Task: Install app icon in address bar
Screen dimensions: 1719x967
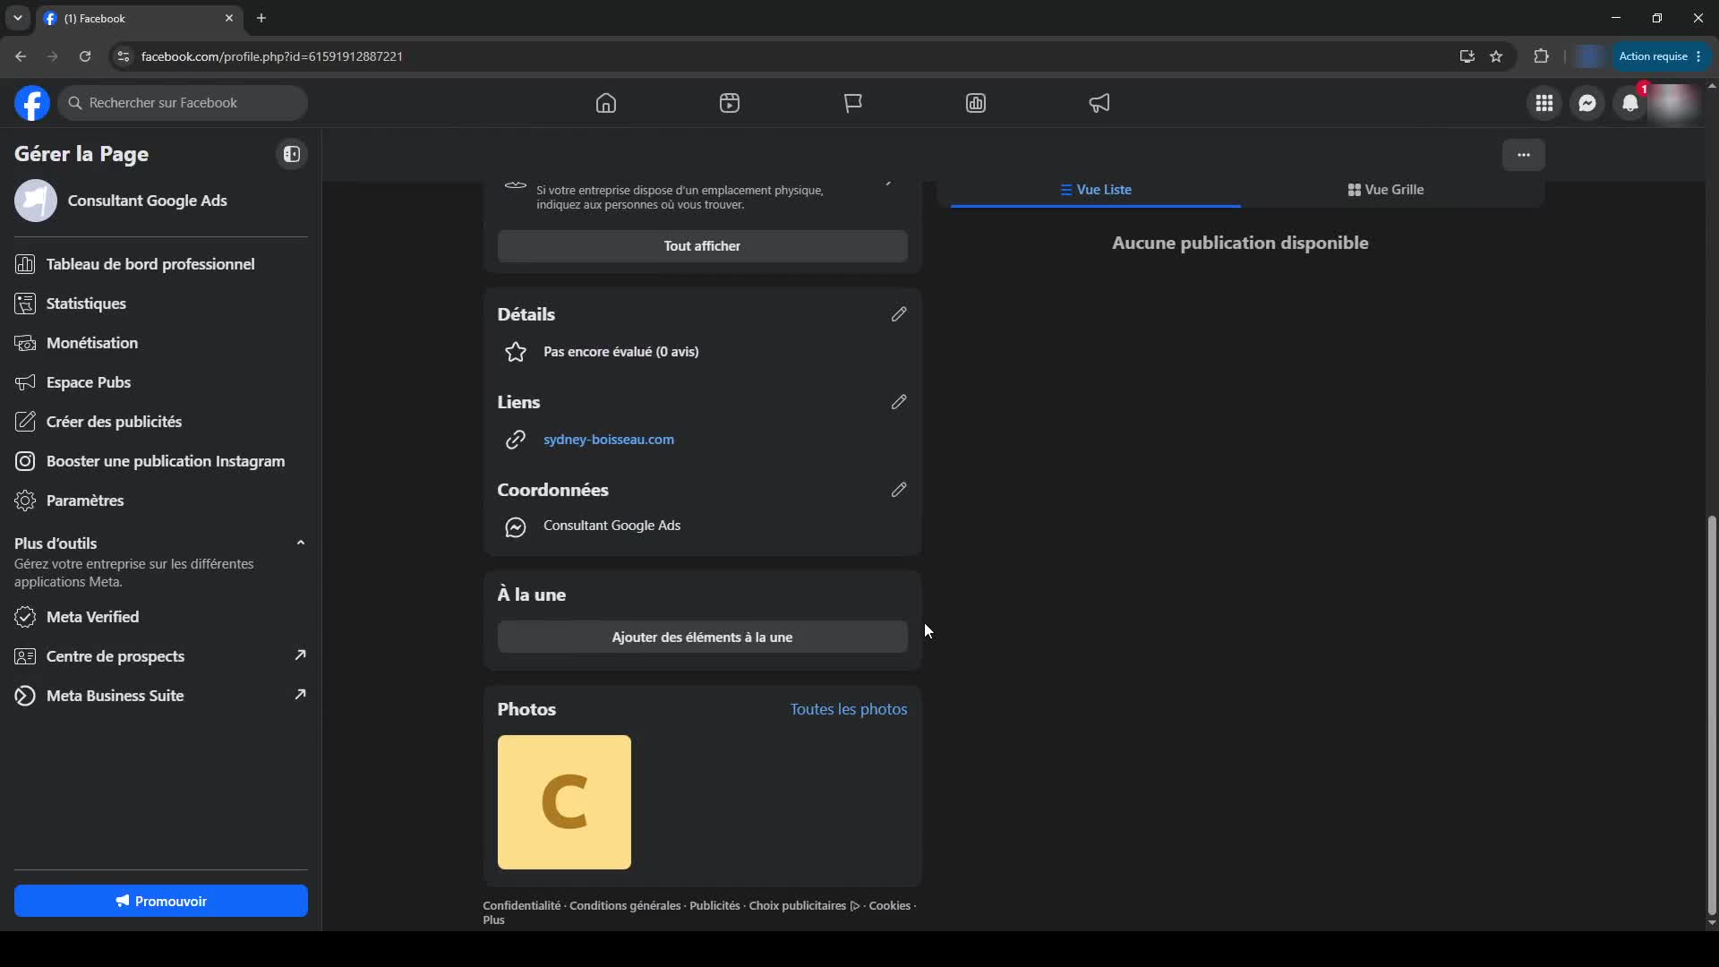Action: (x=1467, y=56)
